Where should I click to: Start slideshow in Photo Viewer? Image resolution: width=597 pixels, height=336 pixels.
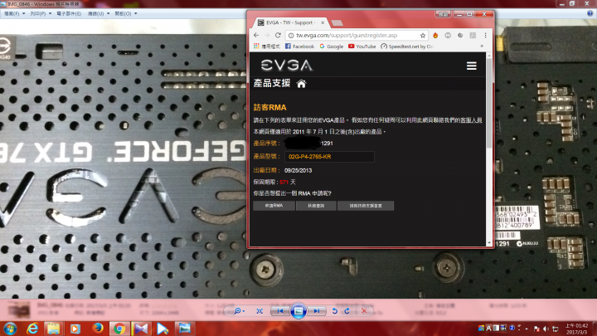[x=298, y=311]
